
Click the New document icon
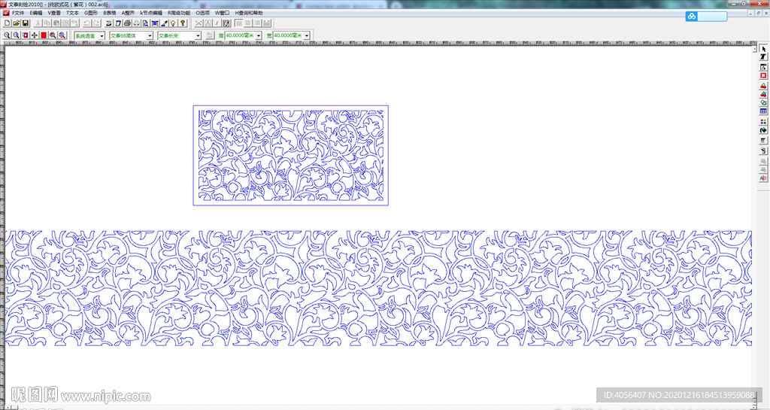click(8, 23)
